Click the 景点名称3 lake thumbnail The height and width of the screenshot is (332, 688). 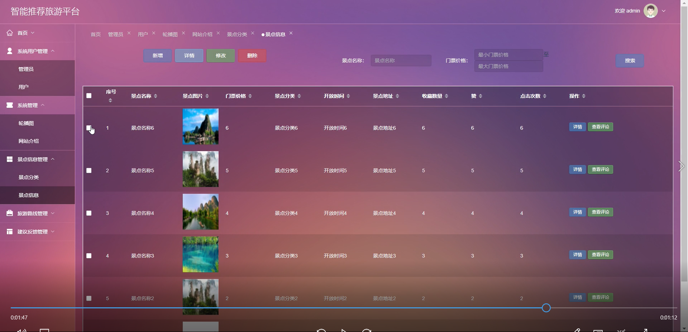[x=201, y=254]
